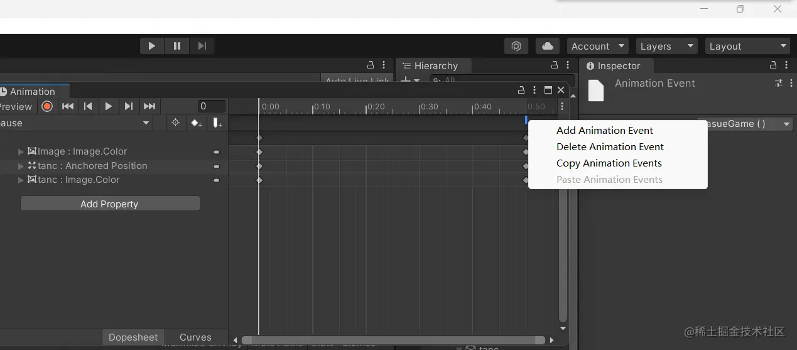Click the Add Keyframe icon
The image size is (797, 350).
tap(197, 123)
